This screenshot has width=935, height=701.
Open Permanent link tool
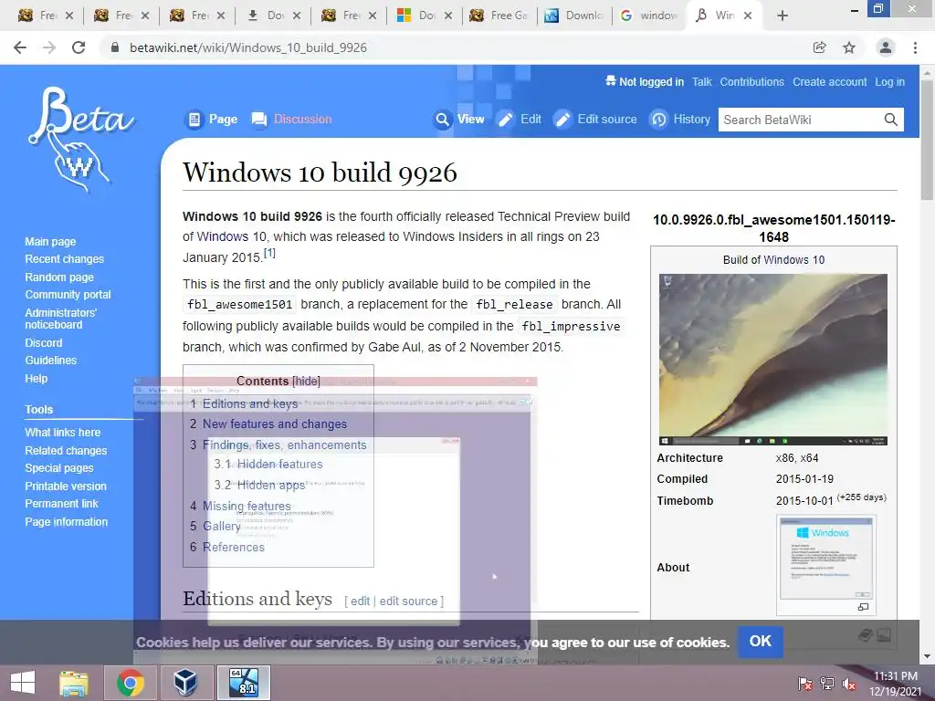pyautogui.click(x=61, y=504)
